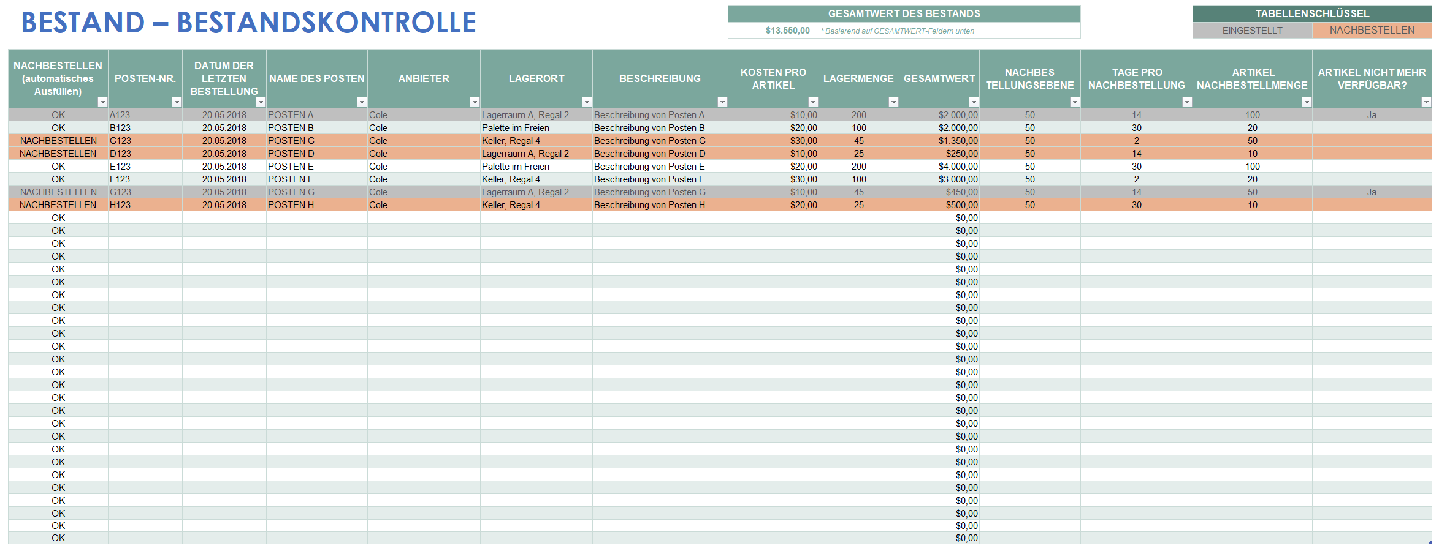The height and width of the screenshot is (551, 1439).
Task: Select the EINGESTELLT gray key swatch
Action: 1252,31
